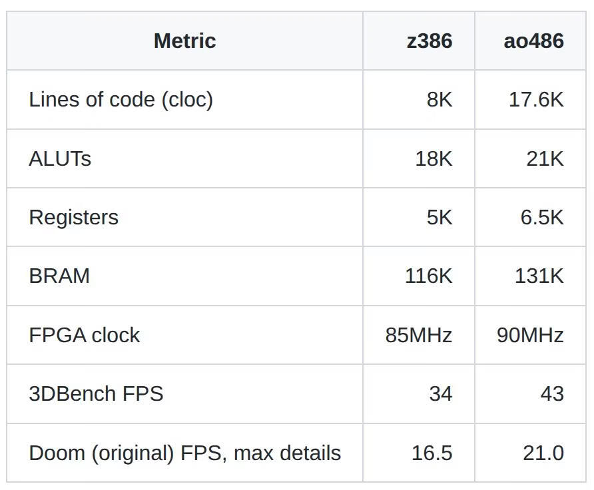Click the 131K BRAM value
Viewport: 594px width, 490px height.
pyautogui.click(x=539, y=276)
